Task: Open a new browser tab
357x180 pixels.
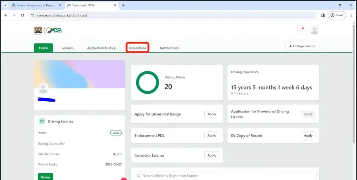Action: pyautogui.click(x=123, y=5)
